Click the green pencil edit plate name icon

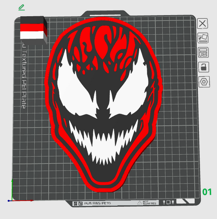22,8
